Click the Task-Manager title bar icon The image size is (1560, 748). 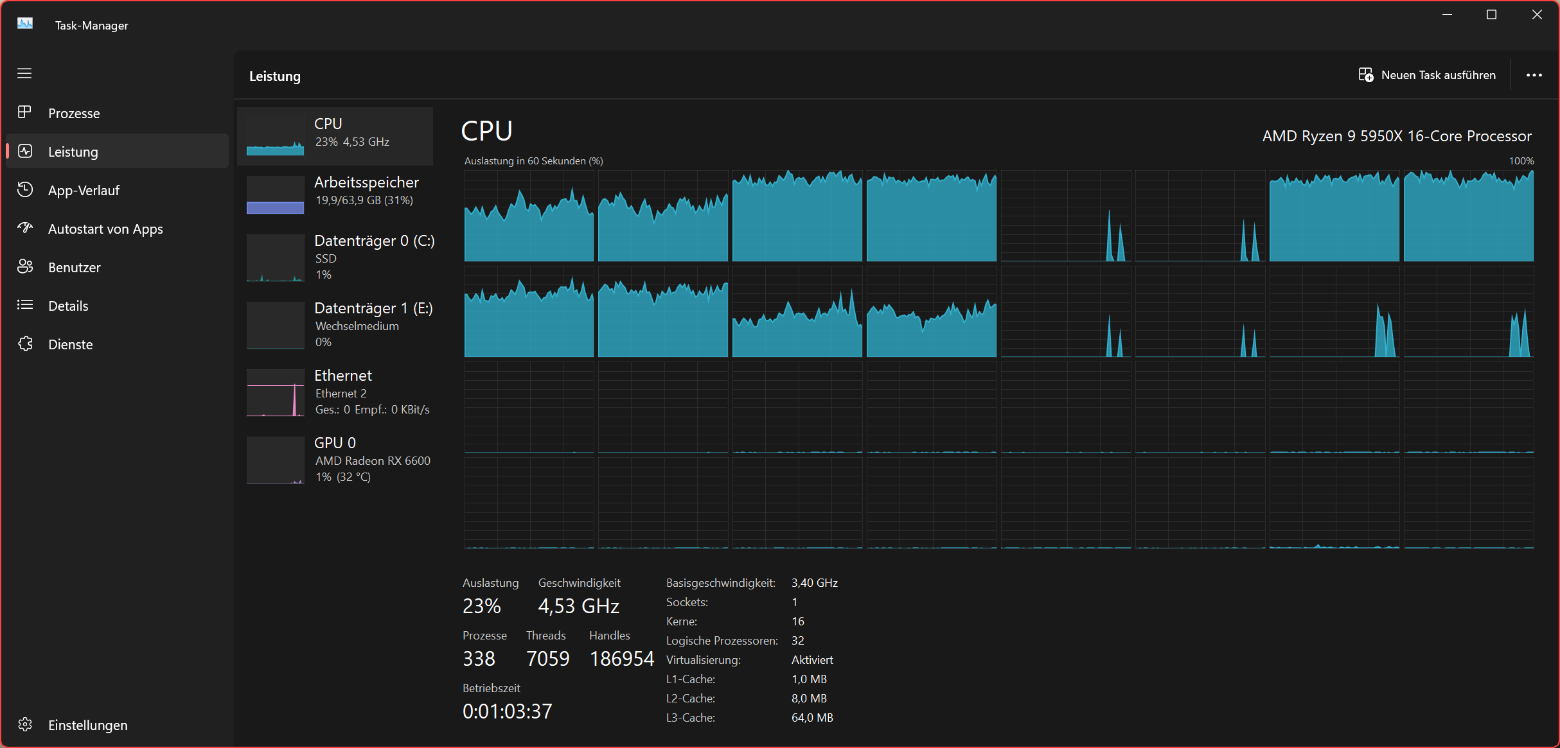[x=25, y=24]
